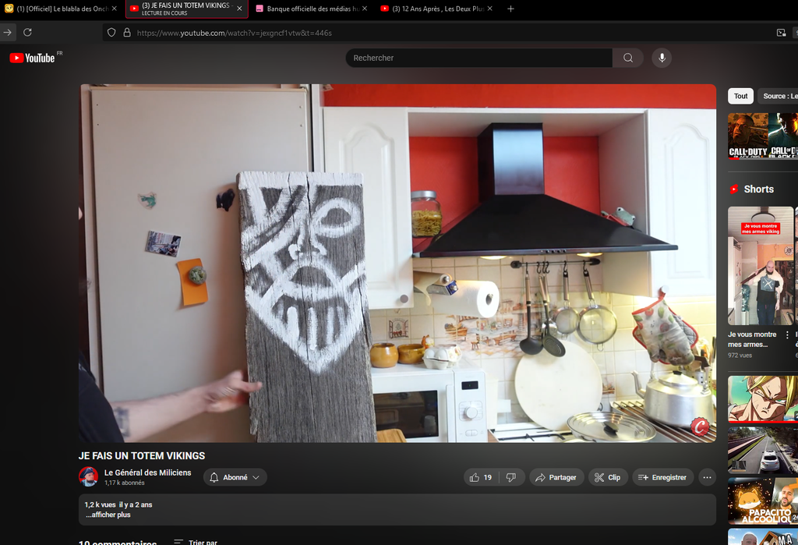Viewport: 798px width, 545px height.
Task: Like the video with thumbs-up
Action: tap(481, 477)
